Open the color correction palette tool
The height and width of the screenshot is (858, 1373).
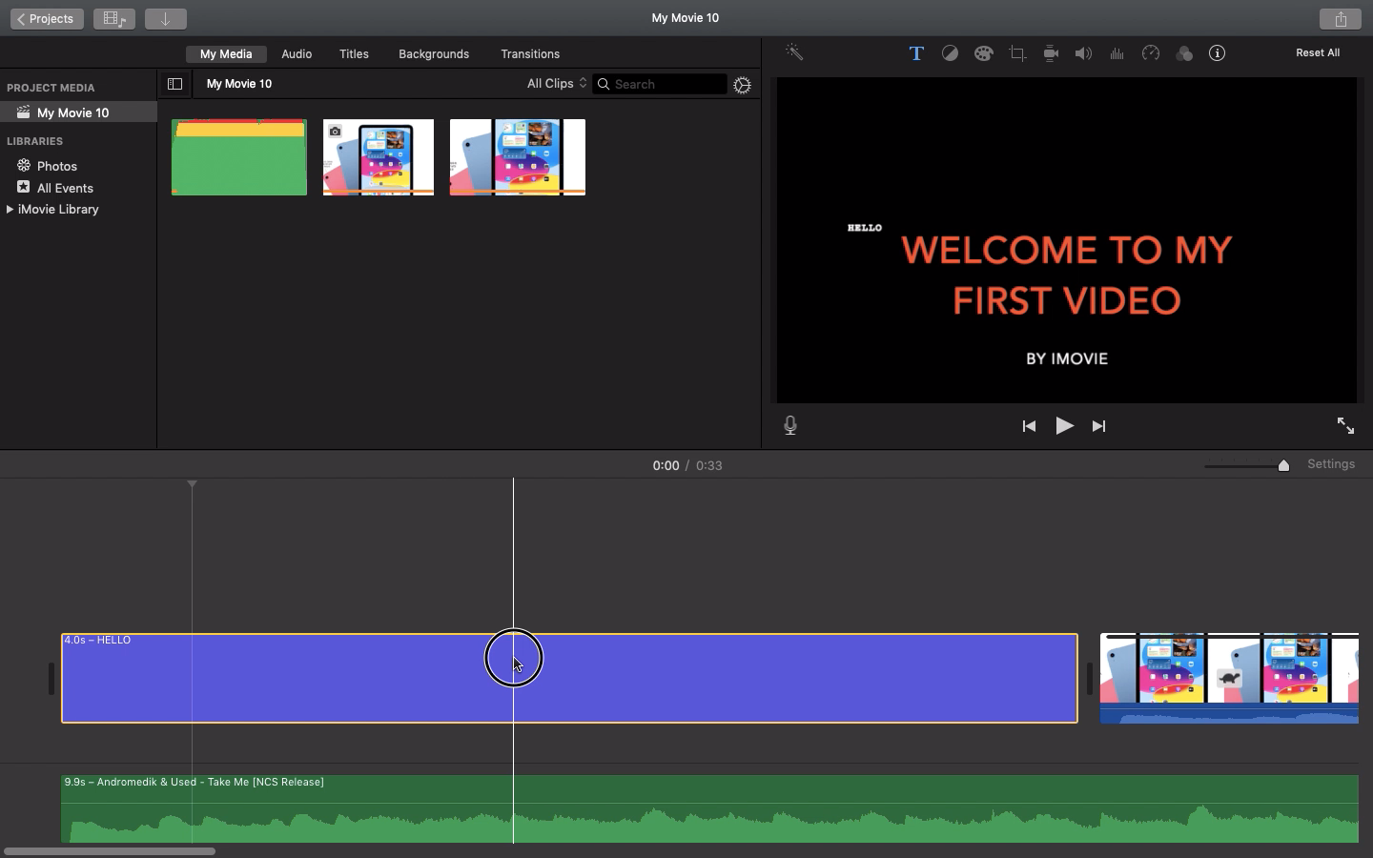(983, 53)
